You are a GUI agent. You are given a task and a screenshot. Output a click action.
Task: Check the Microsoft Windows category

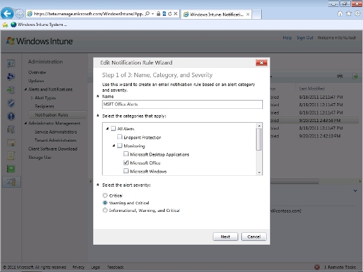pos(126,171)
